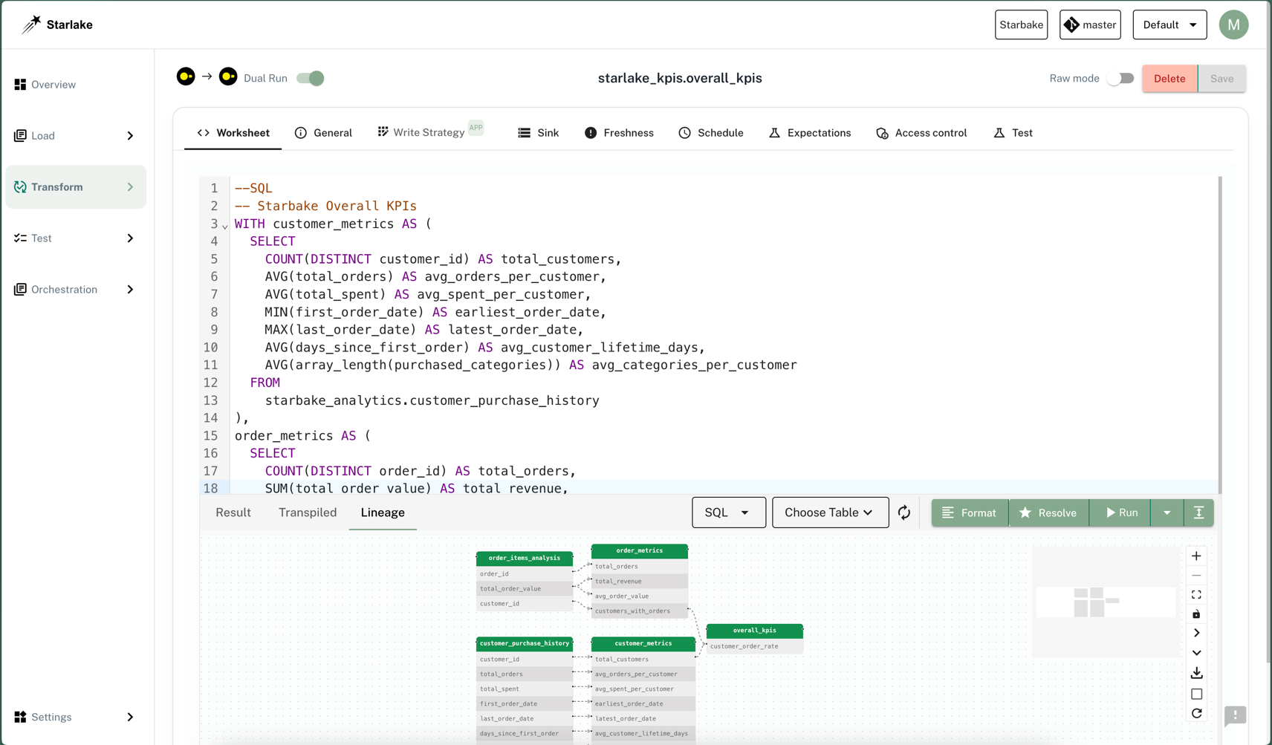Click the first Dual Run engine icon
The width and height of the screenshot is (1272, 745).
(x=186, y=77)
